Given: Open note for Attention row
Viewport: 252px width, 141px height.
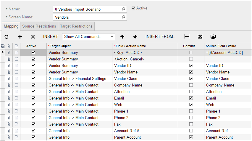Looking at the screenshot, I should [x=17, y=92].
